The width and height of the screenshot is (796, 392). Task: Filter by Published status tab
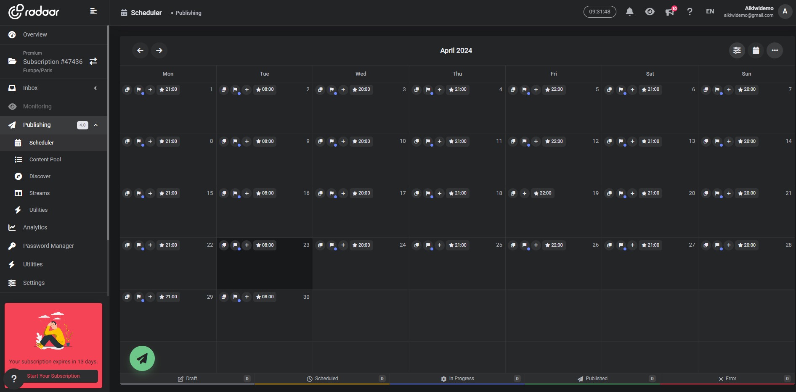592,379
